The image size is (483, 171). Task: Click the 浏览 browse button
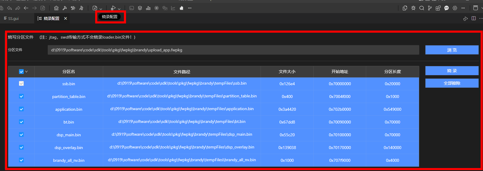point(452,50)
